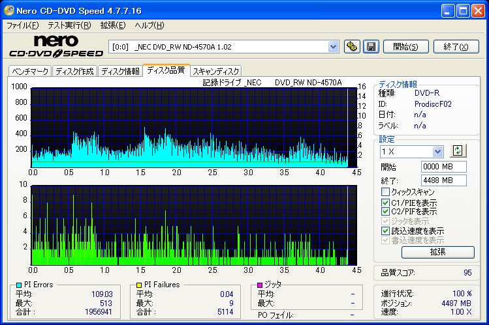Open the テスト実行(R) menu
The height and width of the screenshot is (325, 489).
69,25
